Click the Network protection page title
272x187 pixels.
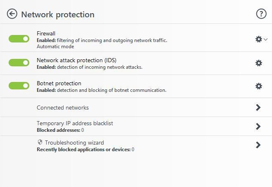click(58, 14)
